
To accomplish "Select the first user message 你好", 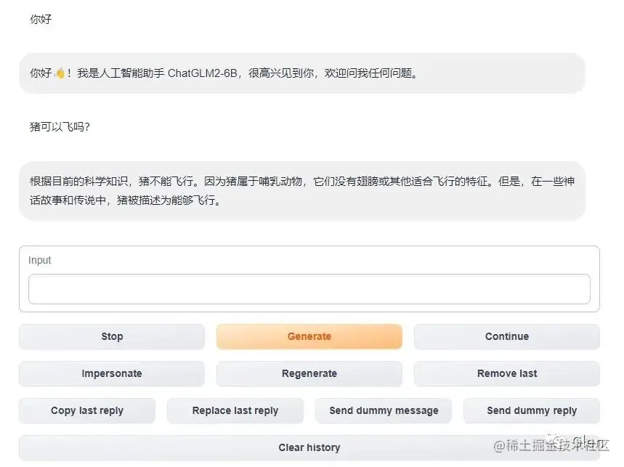I will pos(41,20).
